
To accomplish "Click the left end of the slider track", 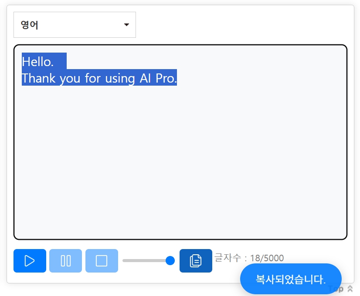I will tap(125, 260).
